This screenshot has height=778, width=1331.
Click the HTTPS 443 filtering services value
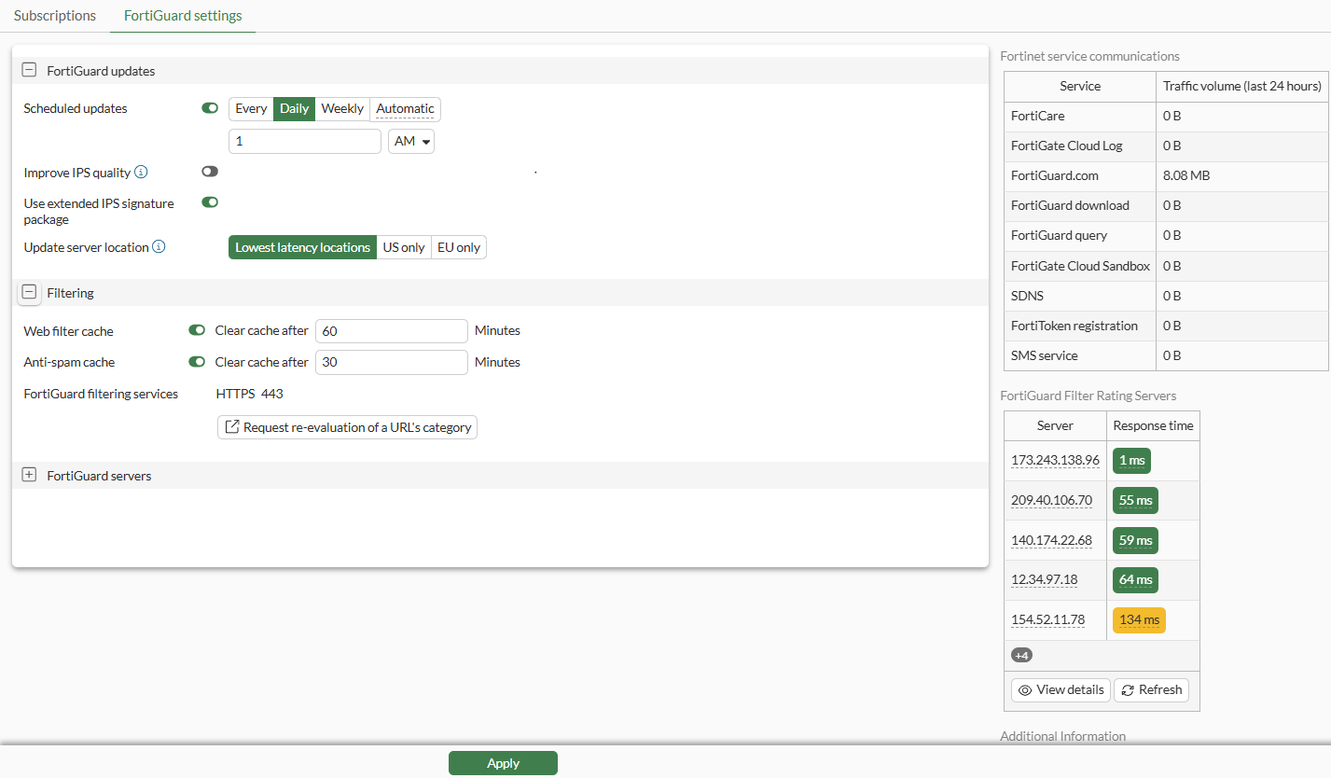(250, 394)
